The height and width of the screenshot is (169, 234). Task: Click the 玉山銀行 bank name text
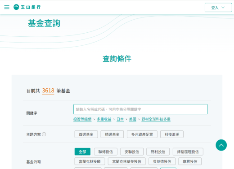coord(31,7)
